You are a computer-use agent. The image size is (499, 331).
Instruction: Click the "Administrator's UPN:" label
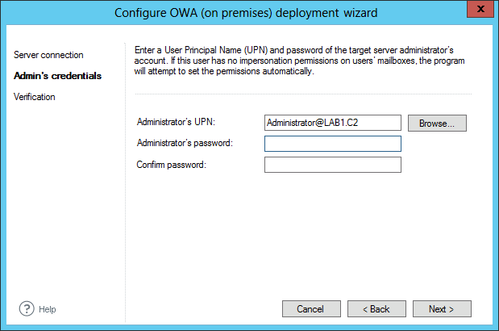click(x=176, y=122)
